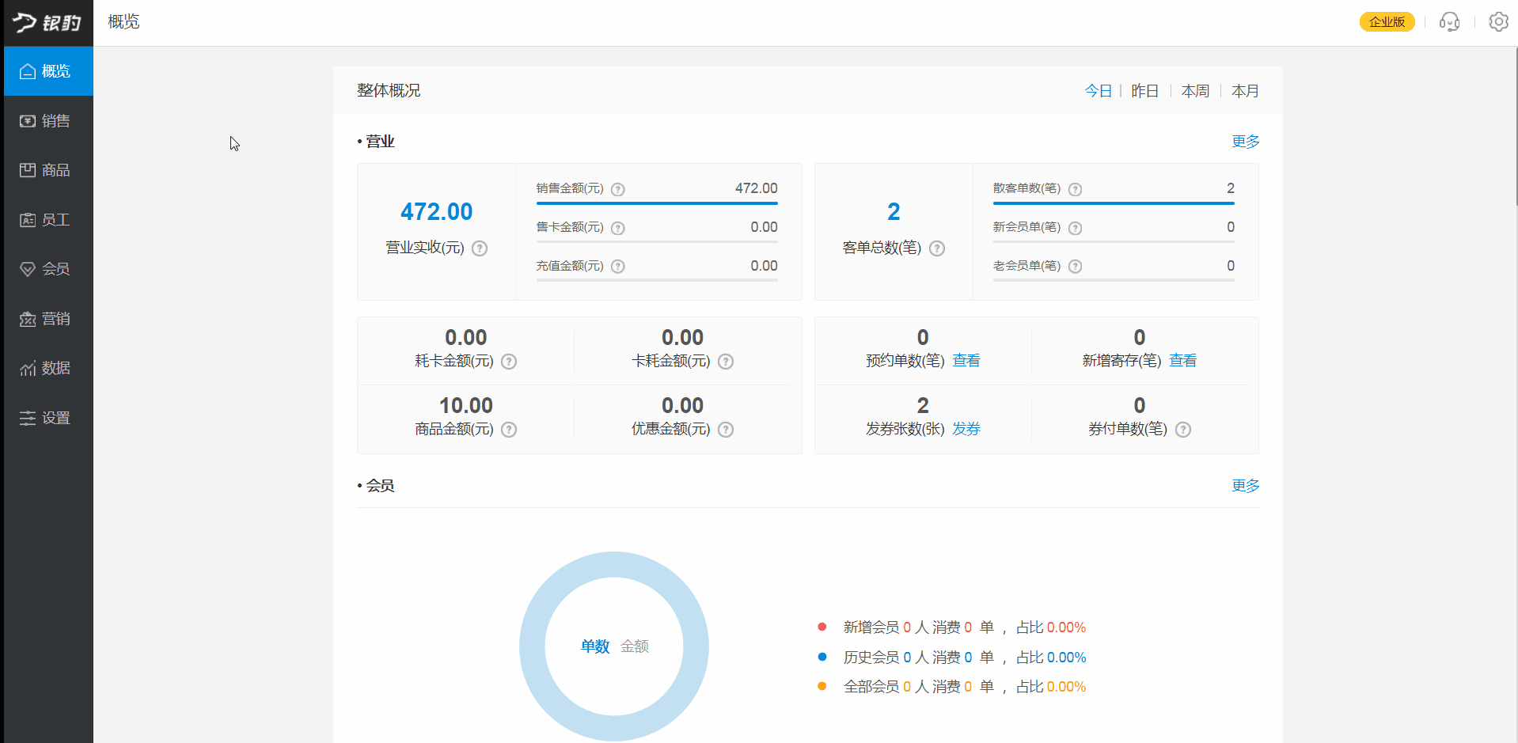
Task: Select the 本周 time range
Action: [1195, 91]
